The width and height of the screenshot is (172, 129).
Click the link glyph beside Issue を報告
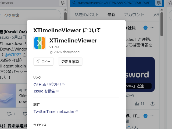(x=58, y=91)
